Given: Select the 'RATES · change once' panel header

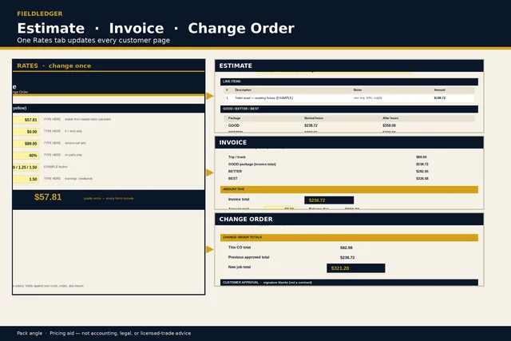Looking at the screenshot, I should [109, 65].
